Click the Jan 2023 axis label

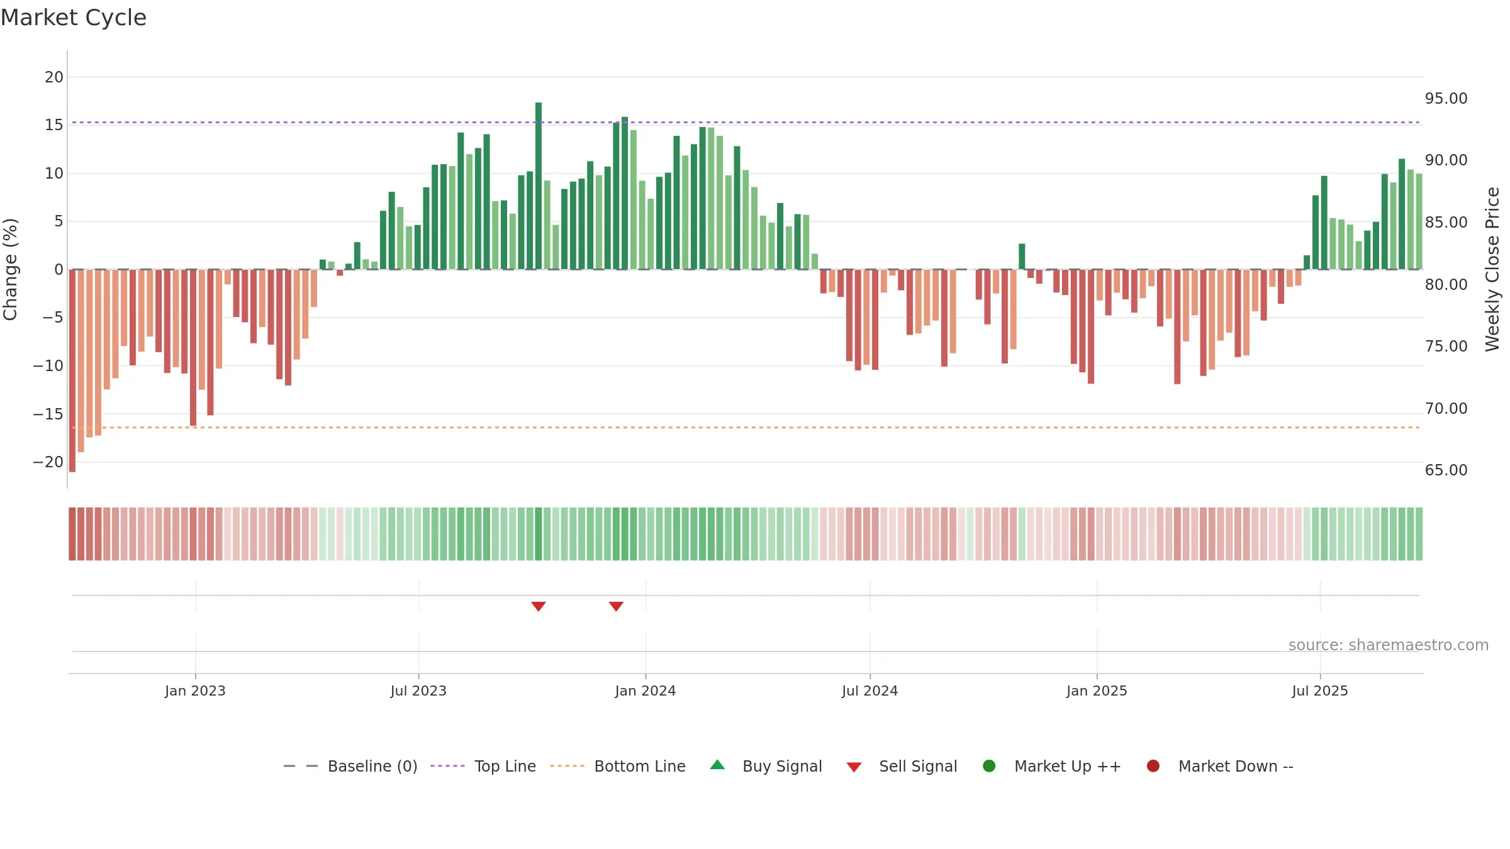tap(195, 691)
